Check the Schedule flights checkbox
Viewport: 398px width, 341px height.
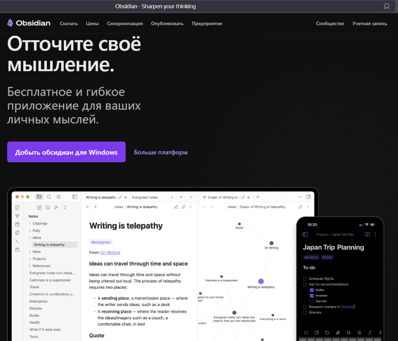[x=305, y=279]
